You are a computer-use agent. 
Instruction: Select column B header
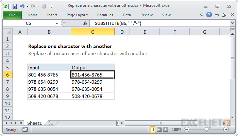[x=49, y=32]
